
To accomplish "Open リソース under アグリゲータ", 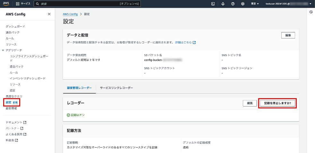I will coord(15,85).
